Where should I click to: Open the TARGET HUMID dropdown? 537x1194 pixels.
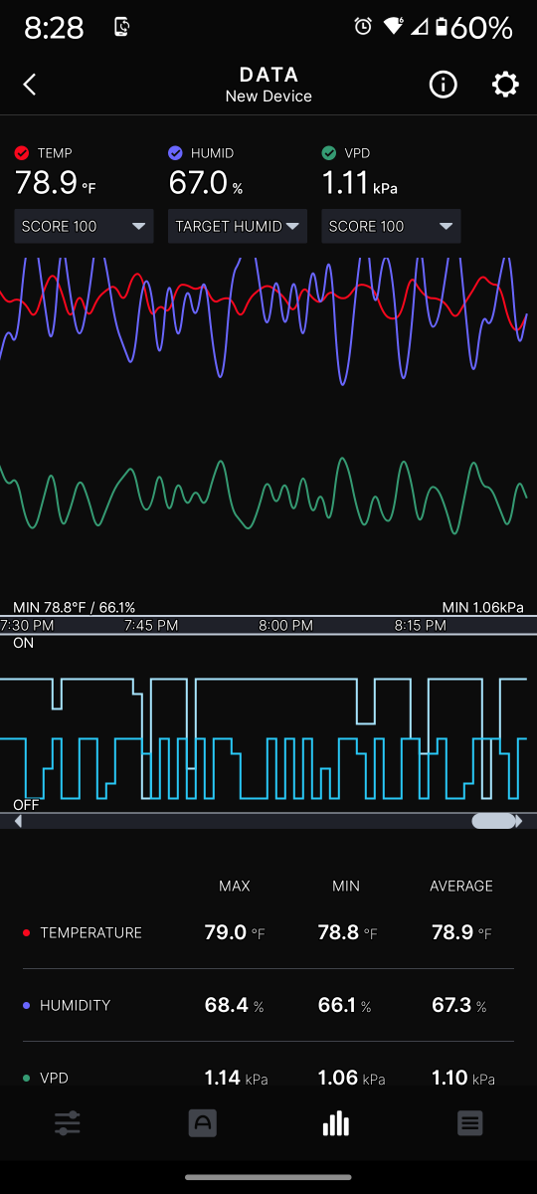(x=238, y=226)
